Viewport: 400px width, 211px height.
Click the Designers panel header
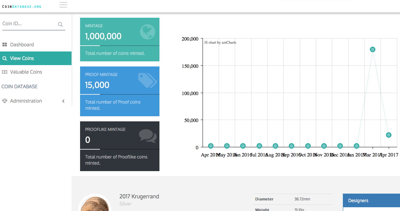click(371, 200)
